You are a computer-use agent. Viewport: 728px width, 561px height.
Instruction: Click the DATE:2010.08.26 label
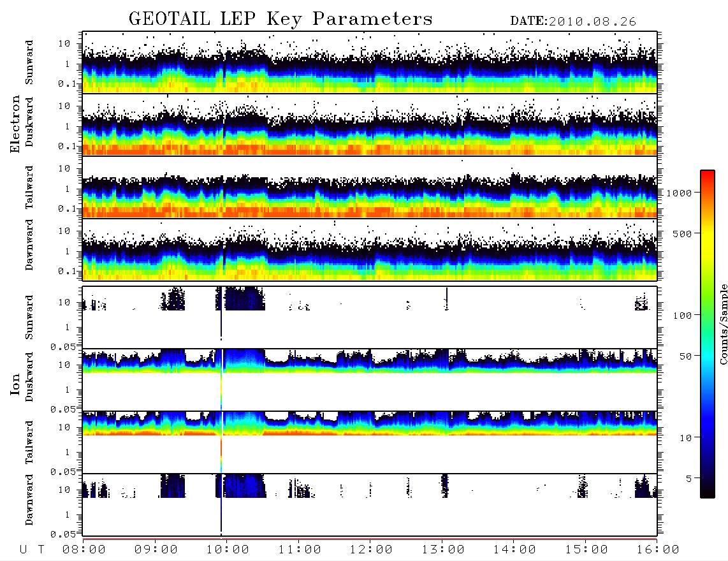(x=573, y=22)
